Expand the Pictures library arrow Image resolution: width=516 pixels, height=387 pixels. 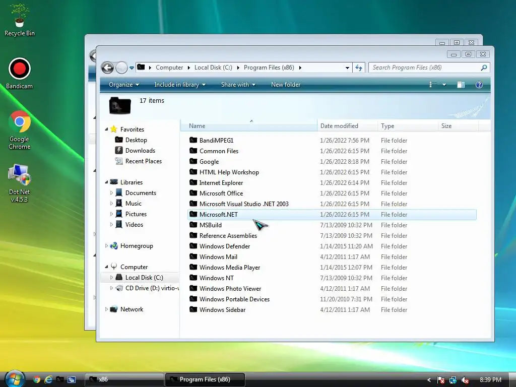[111, 214]
